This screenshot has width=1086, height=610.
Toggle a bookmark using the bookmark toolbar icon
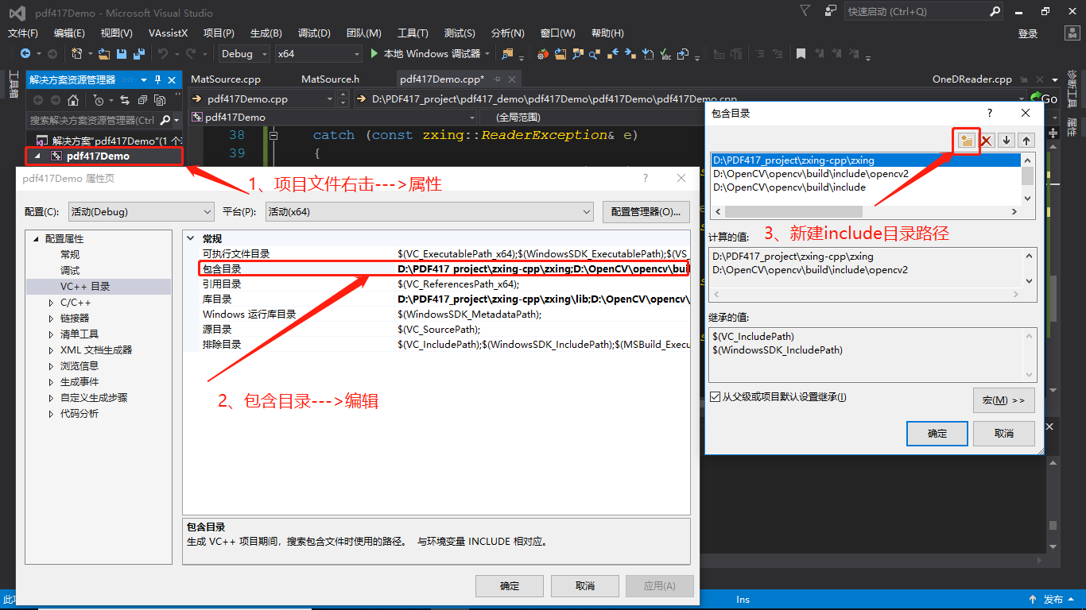pyautogui.click(x=801, y=54)
